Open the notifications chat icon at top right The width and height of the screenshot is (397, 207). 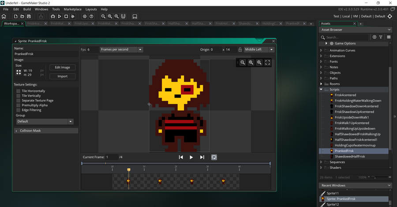pos(393,9)
